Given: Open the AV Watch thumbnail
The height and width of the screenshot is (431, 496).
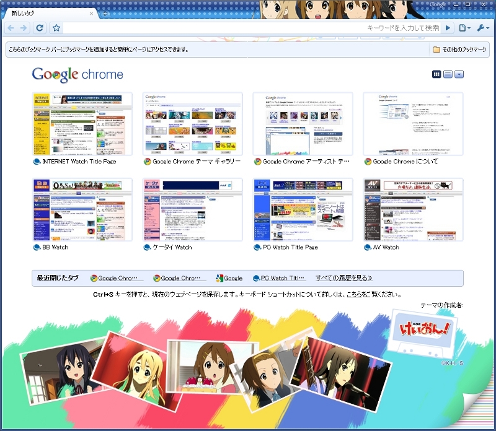Looking at the screenshot, I should coord(413,210).
